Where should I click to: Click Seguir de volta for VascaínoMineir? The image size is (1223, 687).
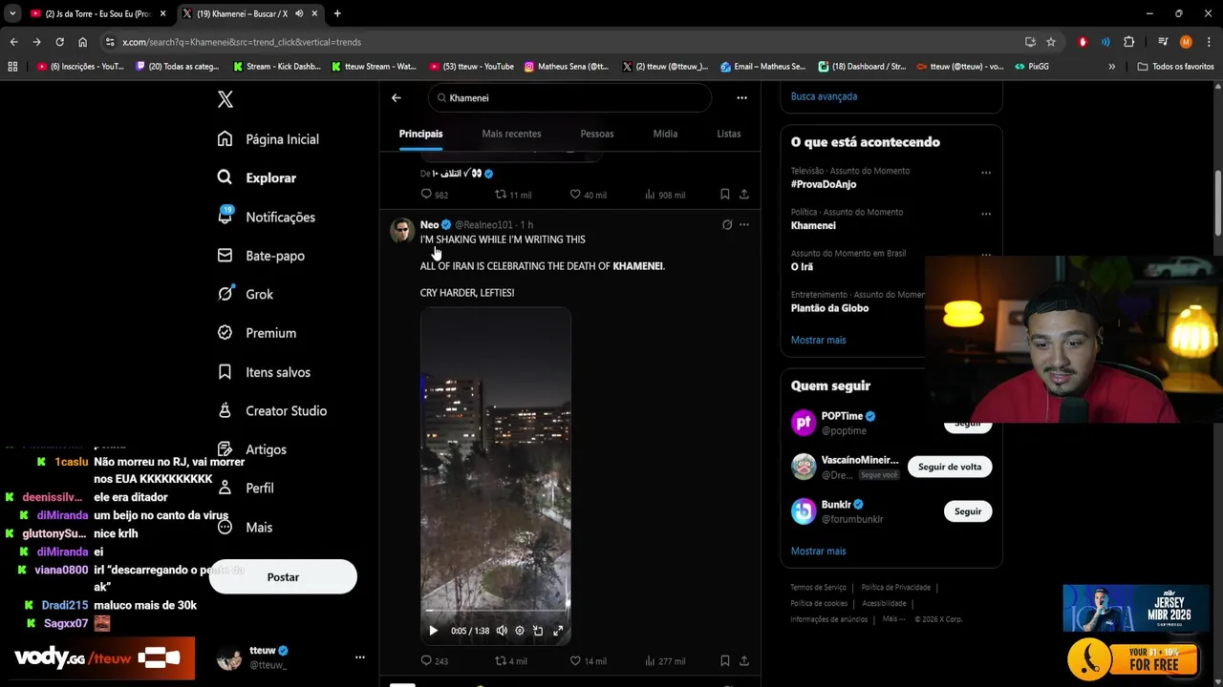tap(950, 467)
